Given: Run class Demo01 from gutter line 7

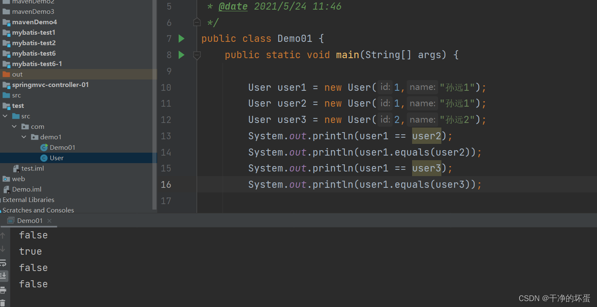Looking at the screenshot, I should tap(182, 38).
